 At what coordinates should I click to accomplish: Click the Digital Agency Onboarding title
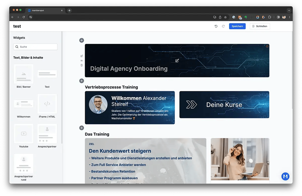click(129, 69)
